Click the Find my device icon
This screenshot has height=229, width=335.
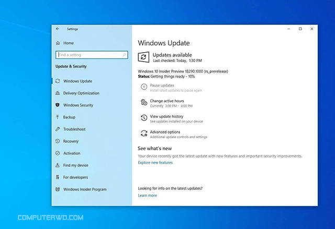tap(58, 165)
